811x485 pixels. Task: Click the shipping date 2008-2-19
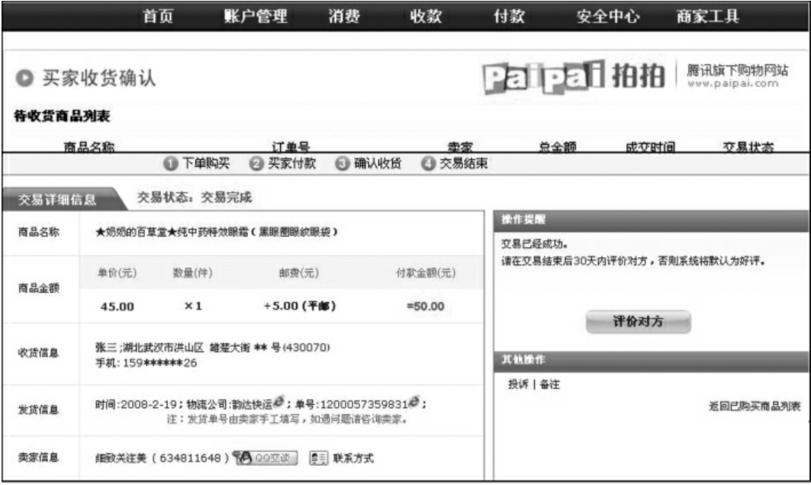149,404
